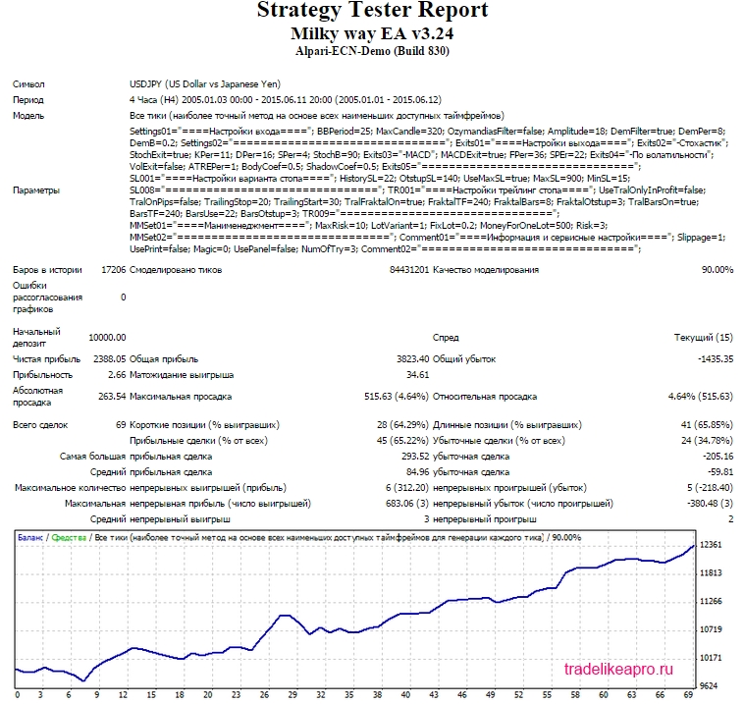Select the Milky way EA v3.24 heading

click(372, 33)
